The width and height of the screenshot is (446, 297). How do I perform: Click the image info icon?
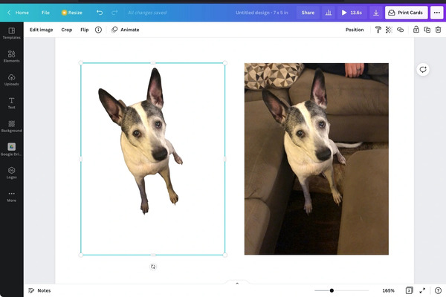point(98,30)
